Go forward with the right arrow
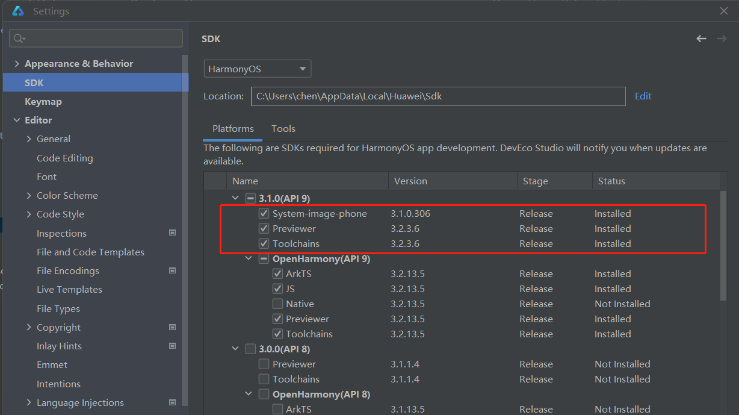Screen dimensions: 739x415 [721, 39]
